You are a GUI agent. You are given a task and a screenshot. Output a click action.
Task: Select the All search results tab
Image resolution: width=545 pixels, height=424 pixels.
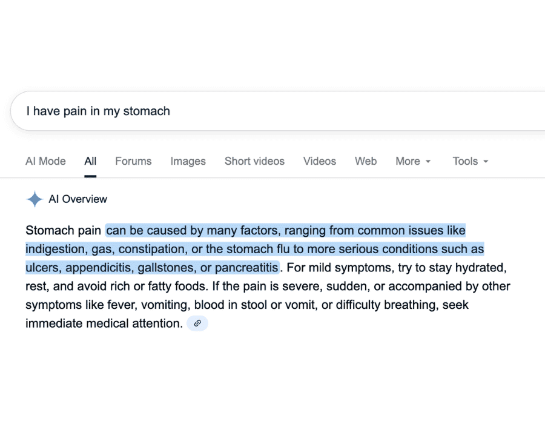click(x=90, y=161)
